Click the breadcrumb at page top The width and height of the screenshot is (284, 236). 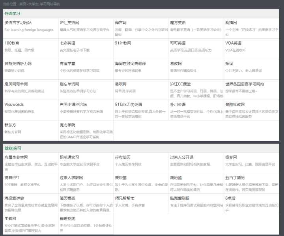click(32, 4)
